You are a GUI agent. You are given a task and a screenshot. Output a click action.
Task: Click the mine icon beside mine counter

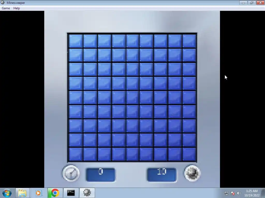coord(192,173)
